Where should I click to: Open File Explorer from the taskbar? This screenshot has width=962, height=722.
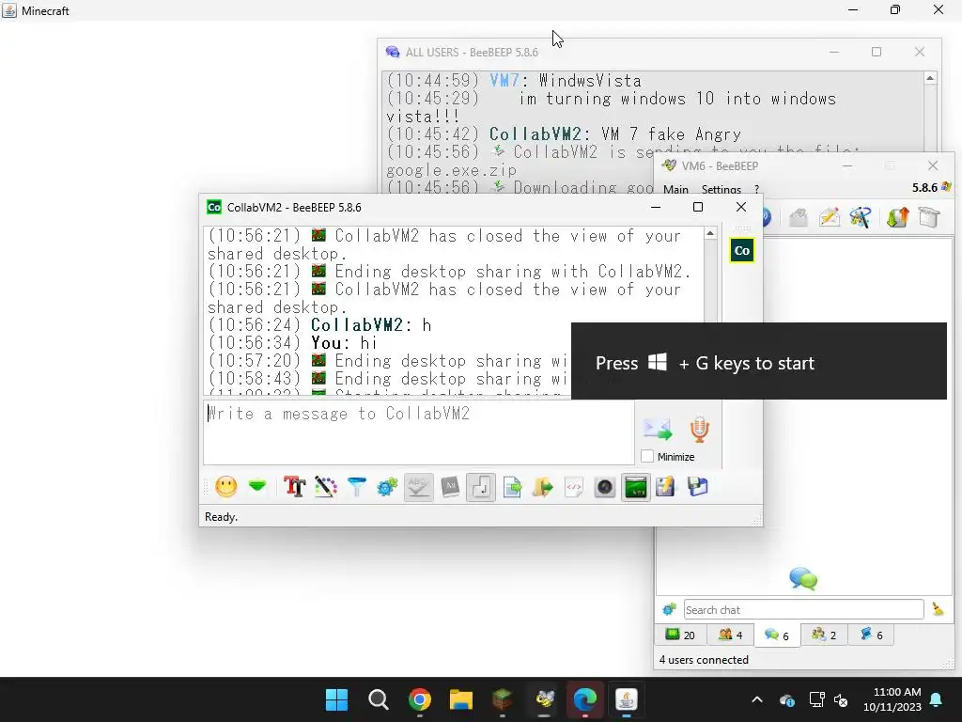coord(460,699)
